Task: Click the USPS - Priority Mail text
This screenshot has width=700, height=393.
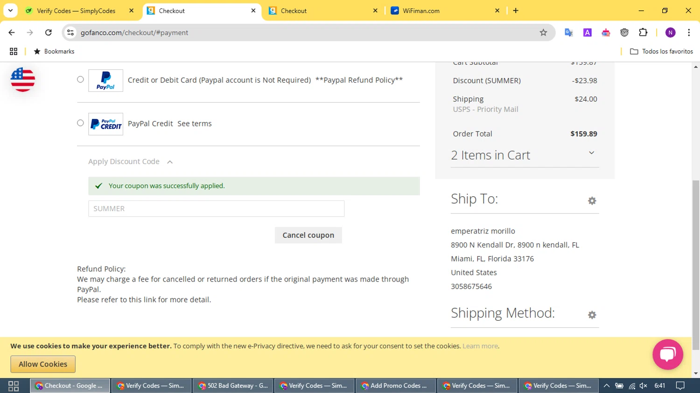Action: tap(485, 110)
